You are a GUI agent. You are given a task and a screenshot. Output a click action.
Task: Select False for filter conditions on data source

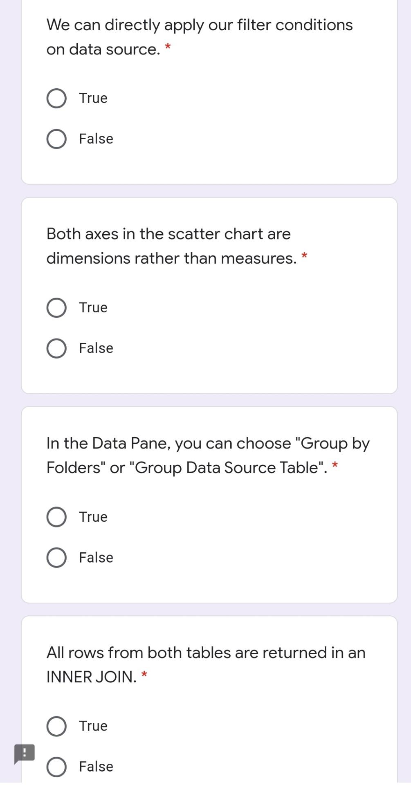pos(56,139)
